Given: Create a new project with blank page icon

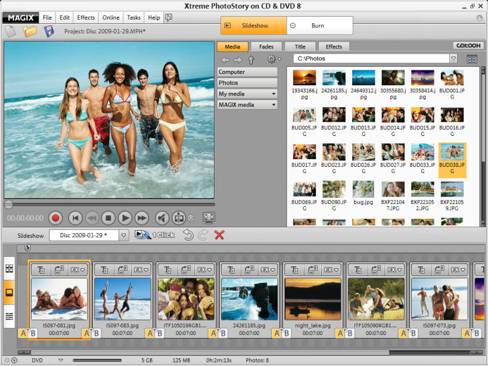Looking at the screenshot, I should click(11, 32).
